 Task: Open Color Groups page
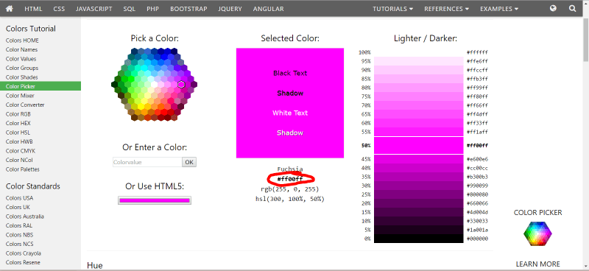click(x=22, y=68)
